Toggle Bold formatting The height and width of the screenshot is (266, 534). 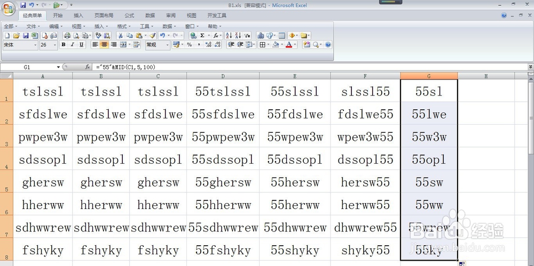64,45
